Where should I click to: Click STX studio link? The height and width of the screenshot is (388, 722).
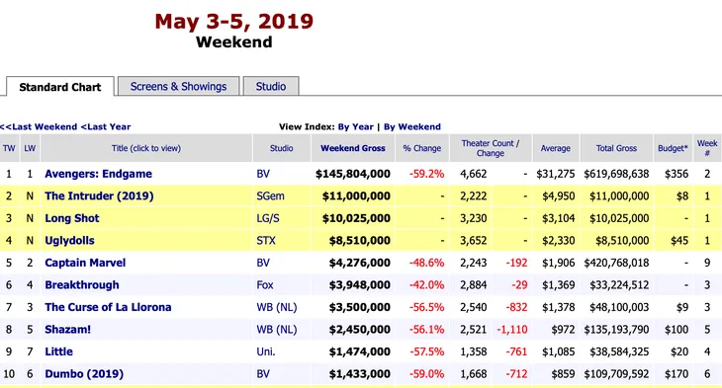[266, 241]
